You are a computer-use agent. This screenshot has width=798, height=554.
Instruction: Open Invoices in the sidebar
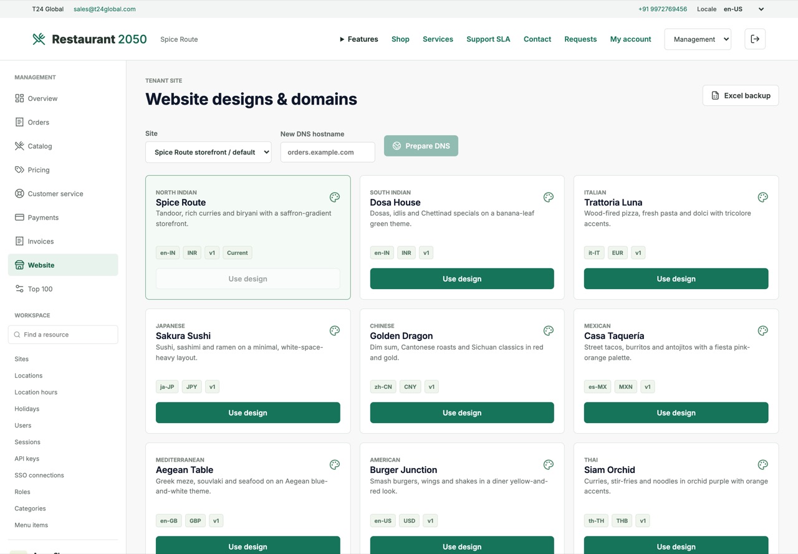click(63, 241)
